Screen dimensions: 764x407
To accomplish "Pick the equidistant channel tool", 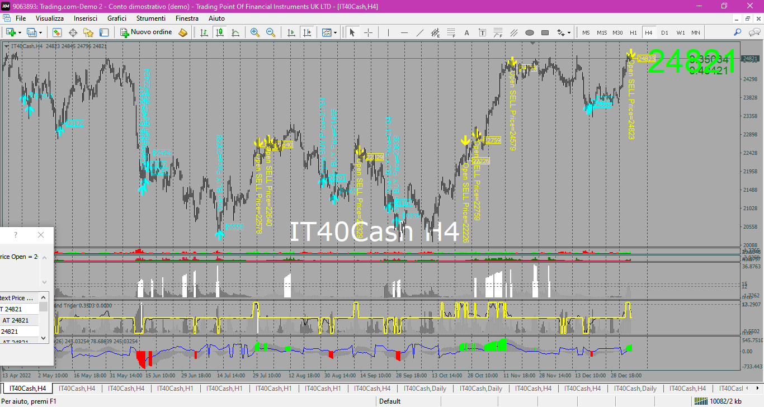I will (436, 32).
